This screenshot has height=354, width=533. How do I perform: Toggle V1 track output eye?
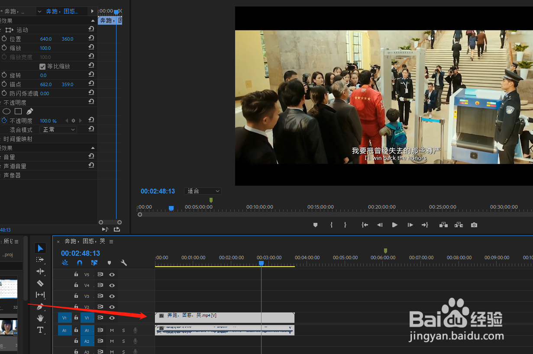[112, 318]
